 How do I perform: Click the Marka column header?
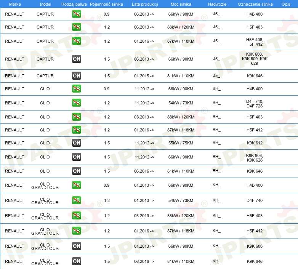15,4
